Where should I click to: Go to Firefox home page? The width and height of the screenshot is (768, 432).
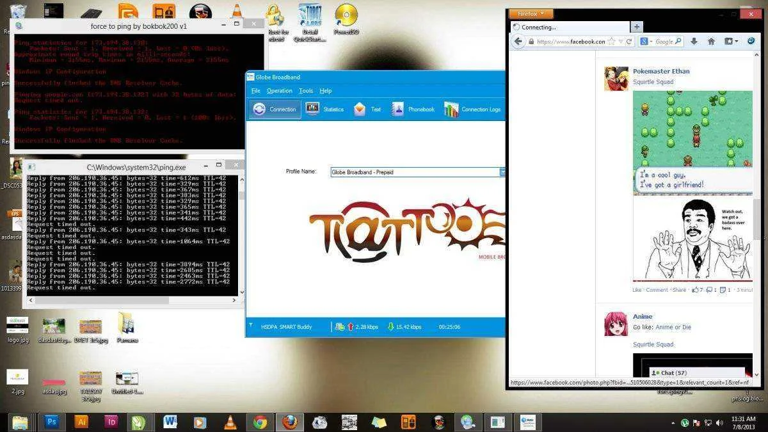coord(711,42)
